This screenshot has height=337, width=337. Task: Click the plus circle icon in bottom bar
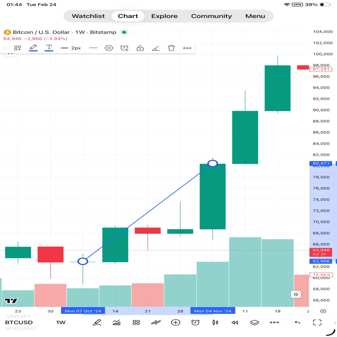point(176,322)
